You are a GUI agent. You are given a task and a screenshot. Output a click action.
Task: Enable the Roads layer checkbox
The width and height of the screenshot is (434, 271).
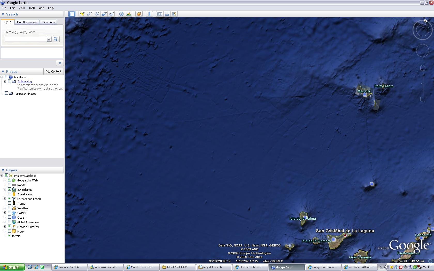click(10, 185)
